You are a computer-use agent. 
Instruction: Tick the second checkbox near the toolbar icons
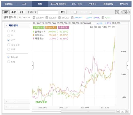(x=91, y=12)
